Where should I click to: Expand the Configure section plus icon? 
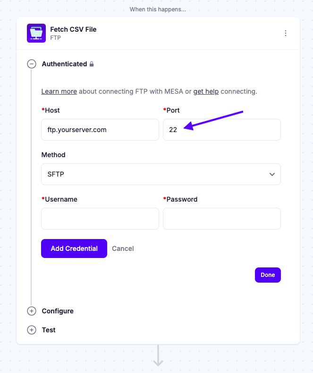click(x=32, y=311)
